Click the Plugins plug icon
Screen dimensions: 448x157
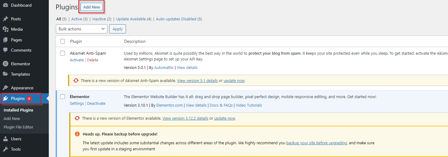coord(5,98)
